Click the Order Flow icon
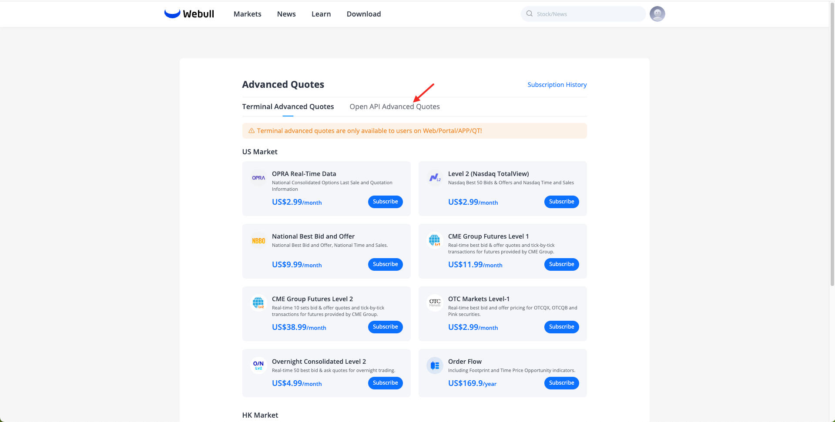This screenshot has height=422, width=835. coord(435,366)
